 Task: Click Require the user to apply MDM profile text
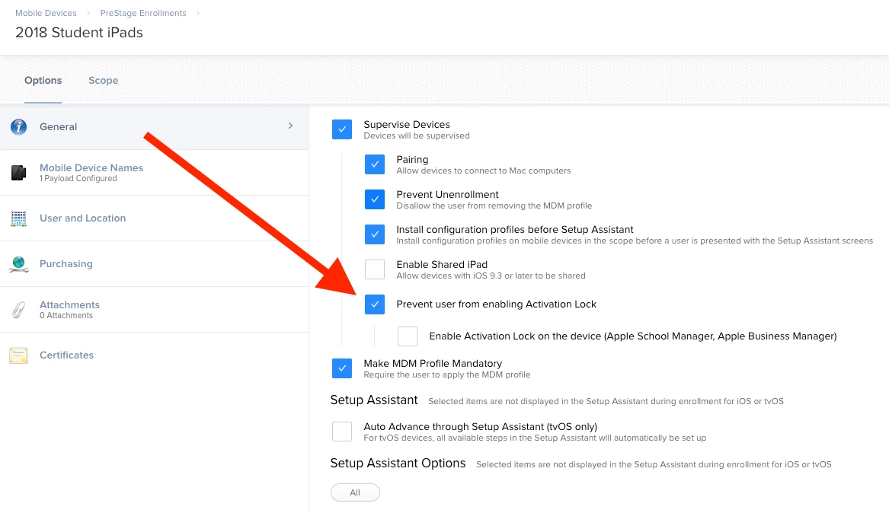(447, 374)
